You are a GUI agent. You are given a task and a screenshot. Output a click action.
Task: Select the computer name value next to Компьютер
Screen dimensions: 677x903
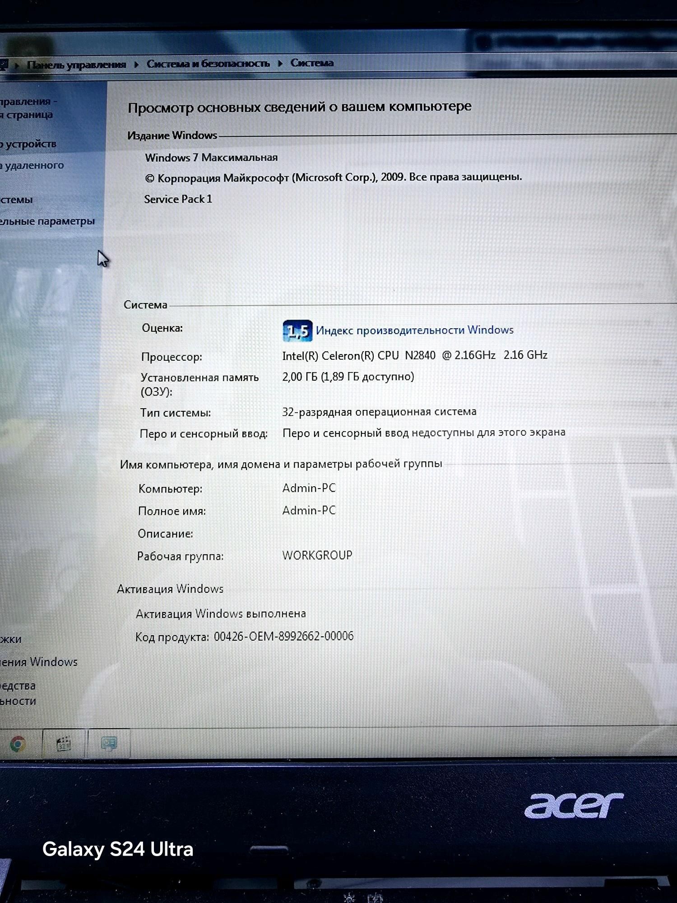pos(309,488)
